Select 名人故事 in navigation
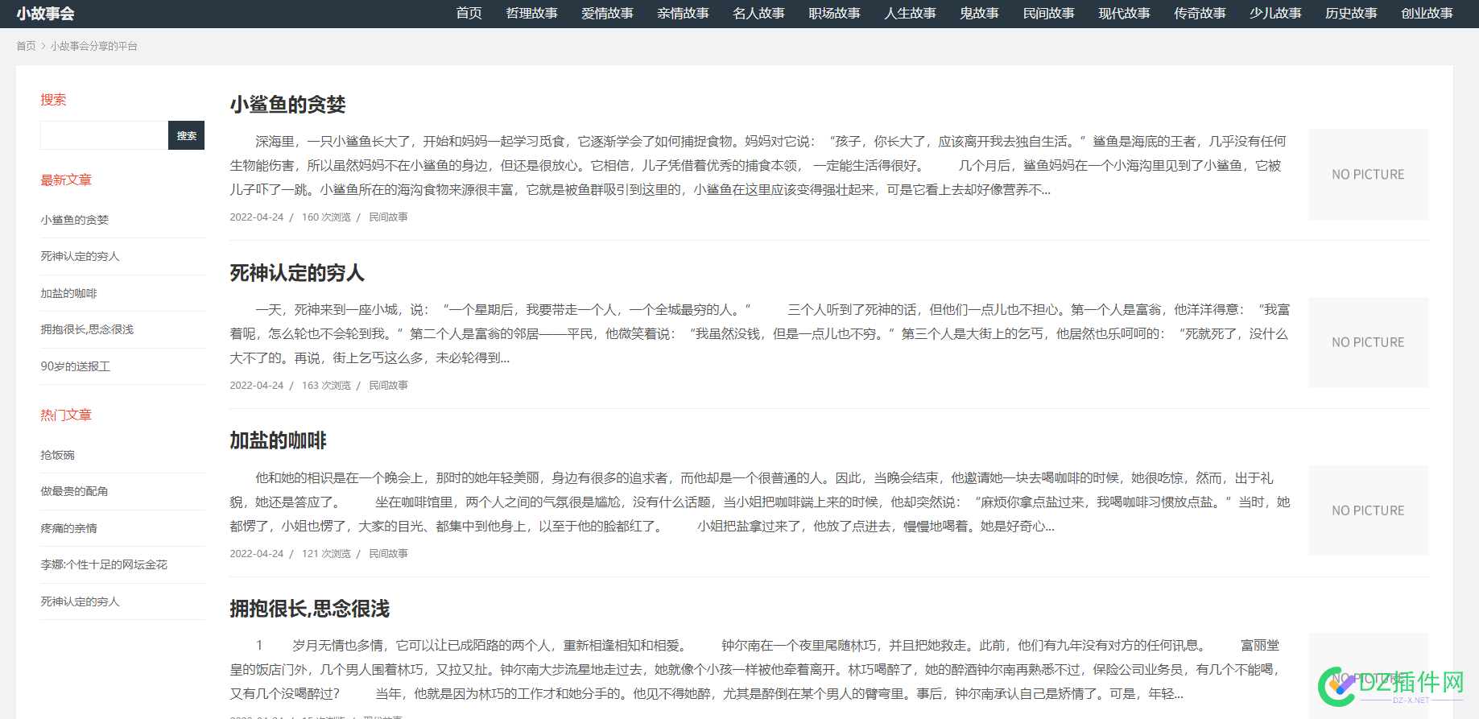Screen dimensions: 1479x719 click(758, 14)
